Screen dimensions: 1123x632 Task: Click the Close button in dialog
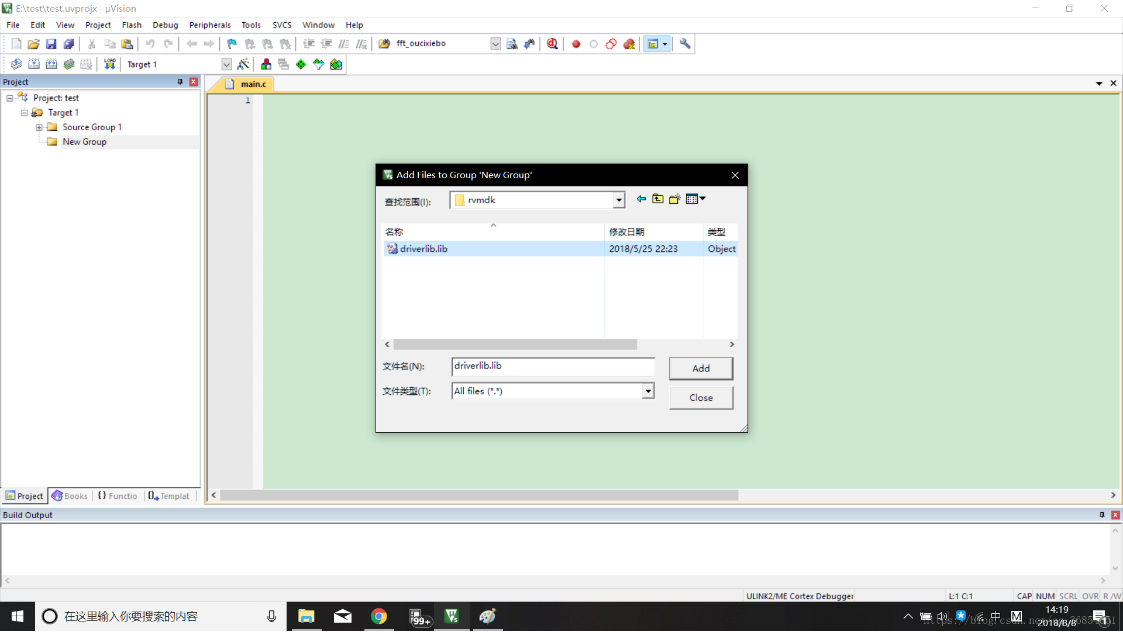point(701,398)
